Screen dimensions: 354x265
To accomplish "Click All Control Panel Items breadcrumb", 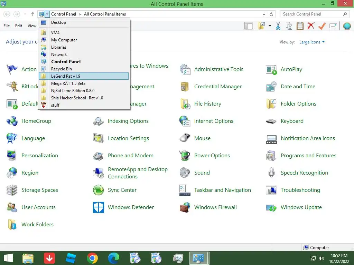I will point(105,14).
